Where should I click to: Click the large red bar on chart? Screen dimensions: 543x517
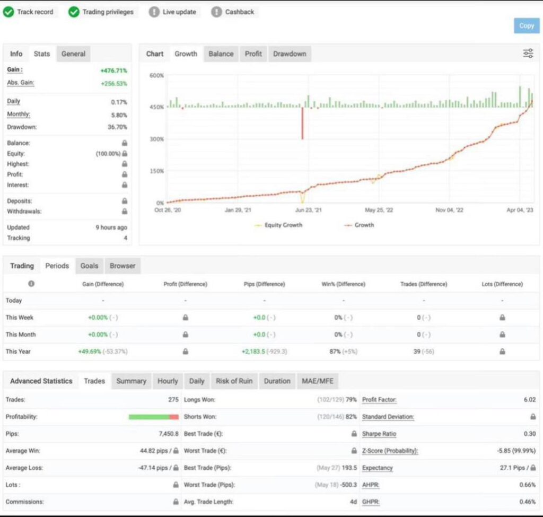tap(303, 123)
